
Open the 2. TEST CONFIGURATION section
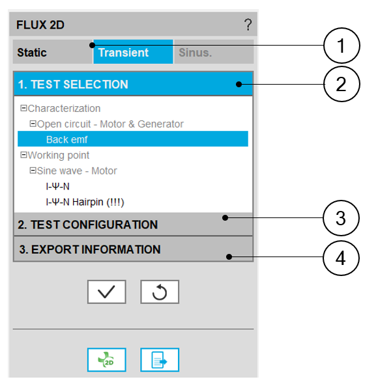click(x=133, y=225)
